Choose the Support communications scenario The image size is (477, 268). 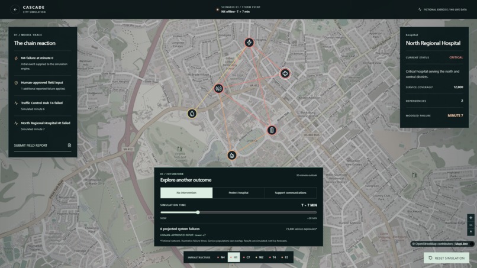coord(291,193)
